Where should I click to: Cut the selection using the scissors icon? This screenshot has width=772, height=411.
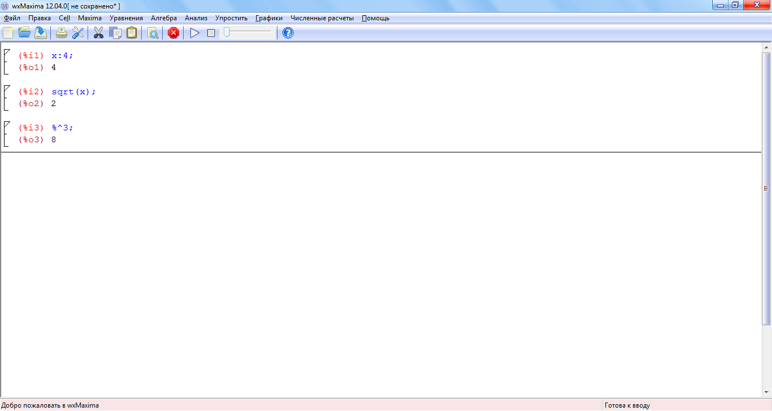98,33
